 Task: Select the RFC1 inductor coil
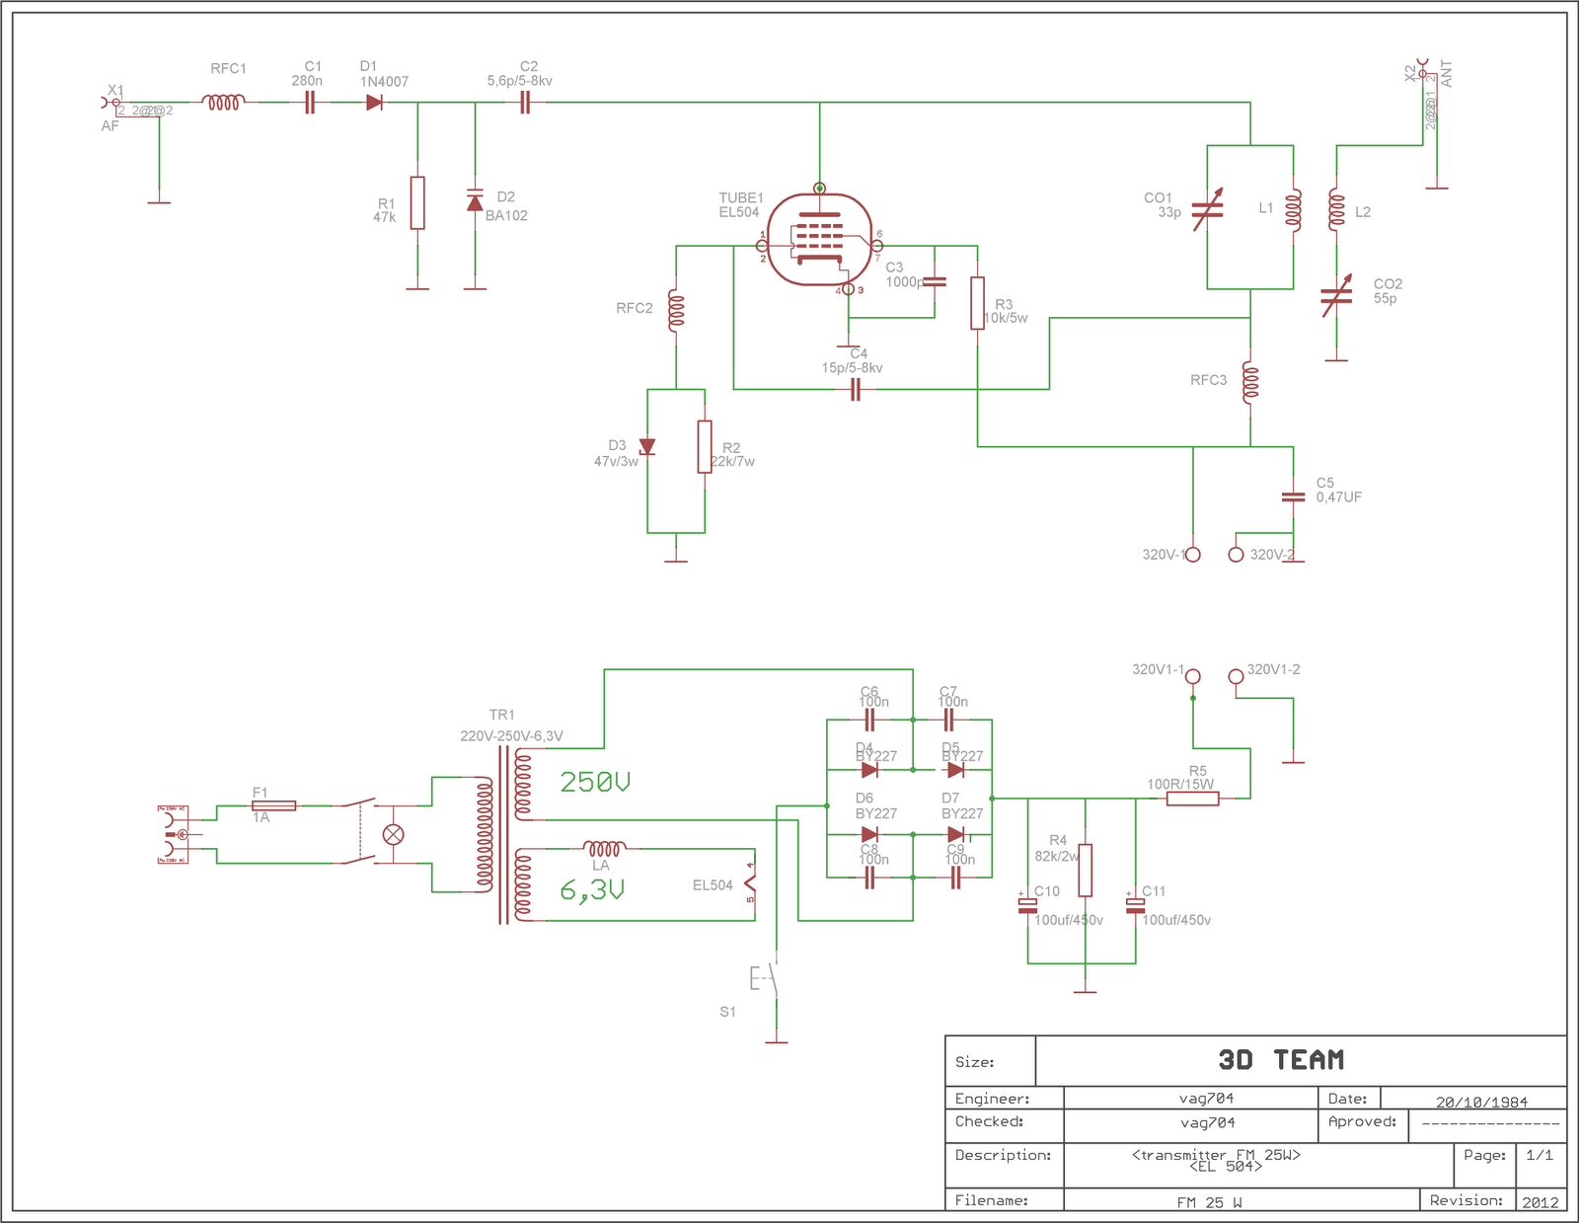(224, 102)
